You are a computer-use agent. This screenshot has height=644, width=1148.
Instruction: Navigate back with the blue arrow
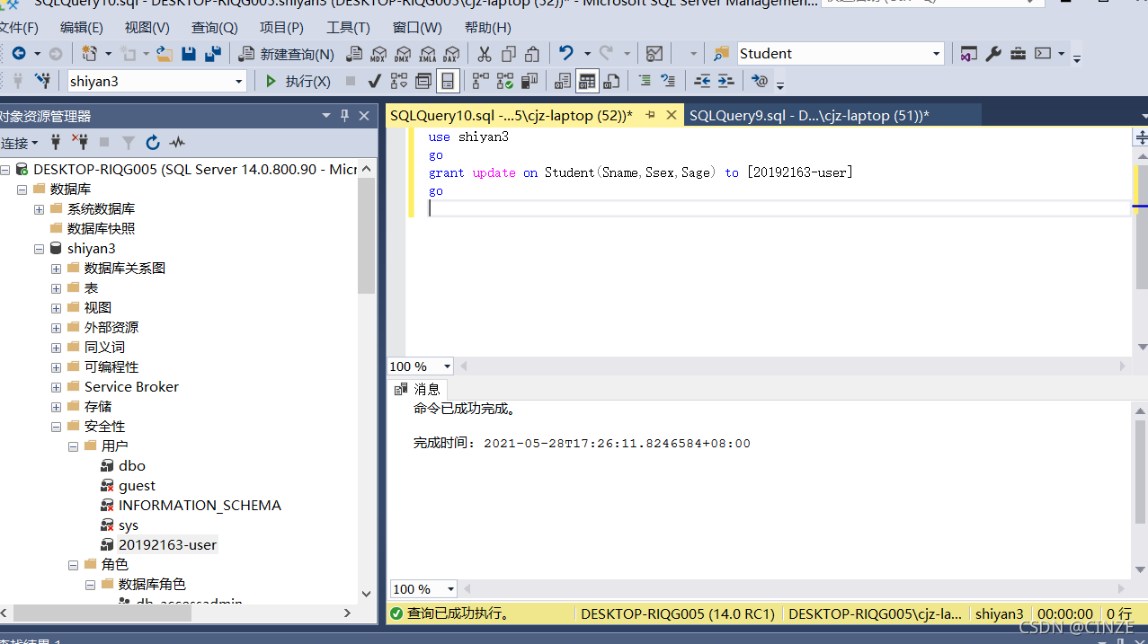coord(18,54)
